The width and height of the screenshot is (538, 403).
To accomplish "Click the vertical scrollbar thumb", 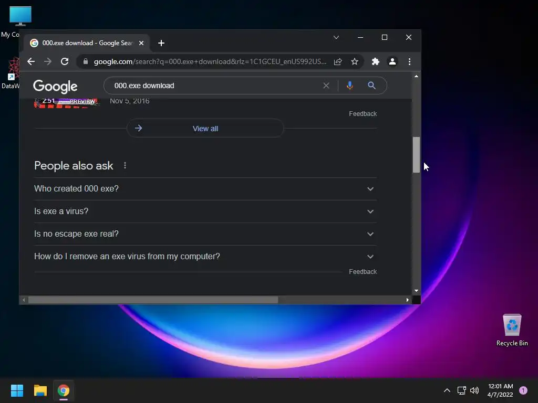I will tap(416, 155).
